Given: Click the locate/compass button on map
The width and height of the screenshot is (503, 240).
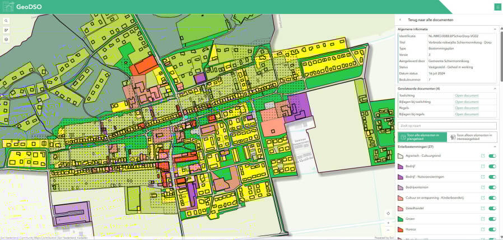Looking at the screenshot, I should [388, 213].
